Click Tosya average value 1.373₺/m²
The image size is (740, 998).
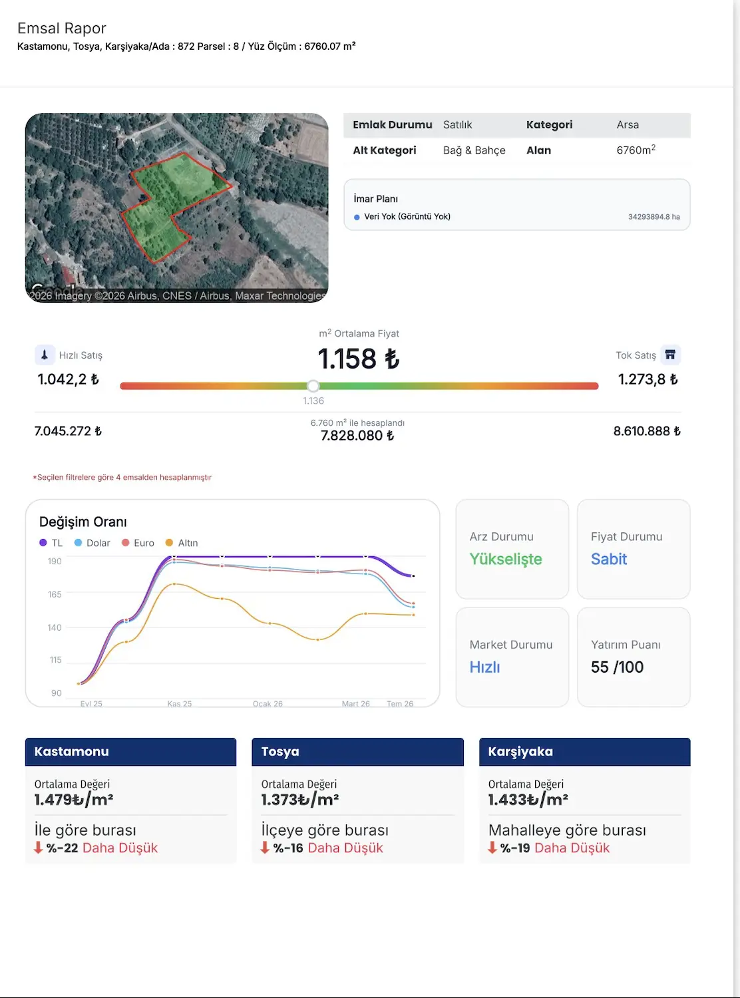tap(300, 800)
